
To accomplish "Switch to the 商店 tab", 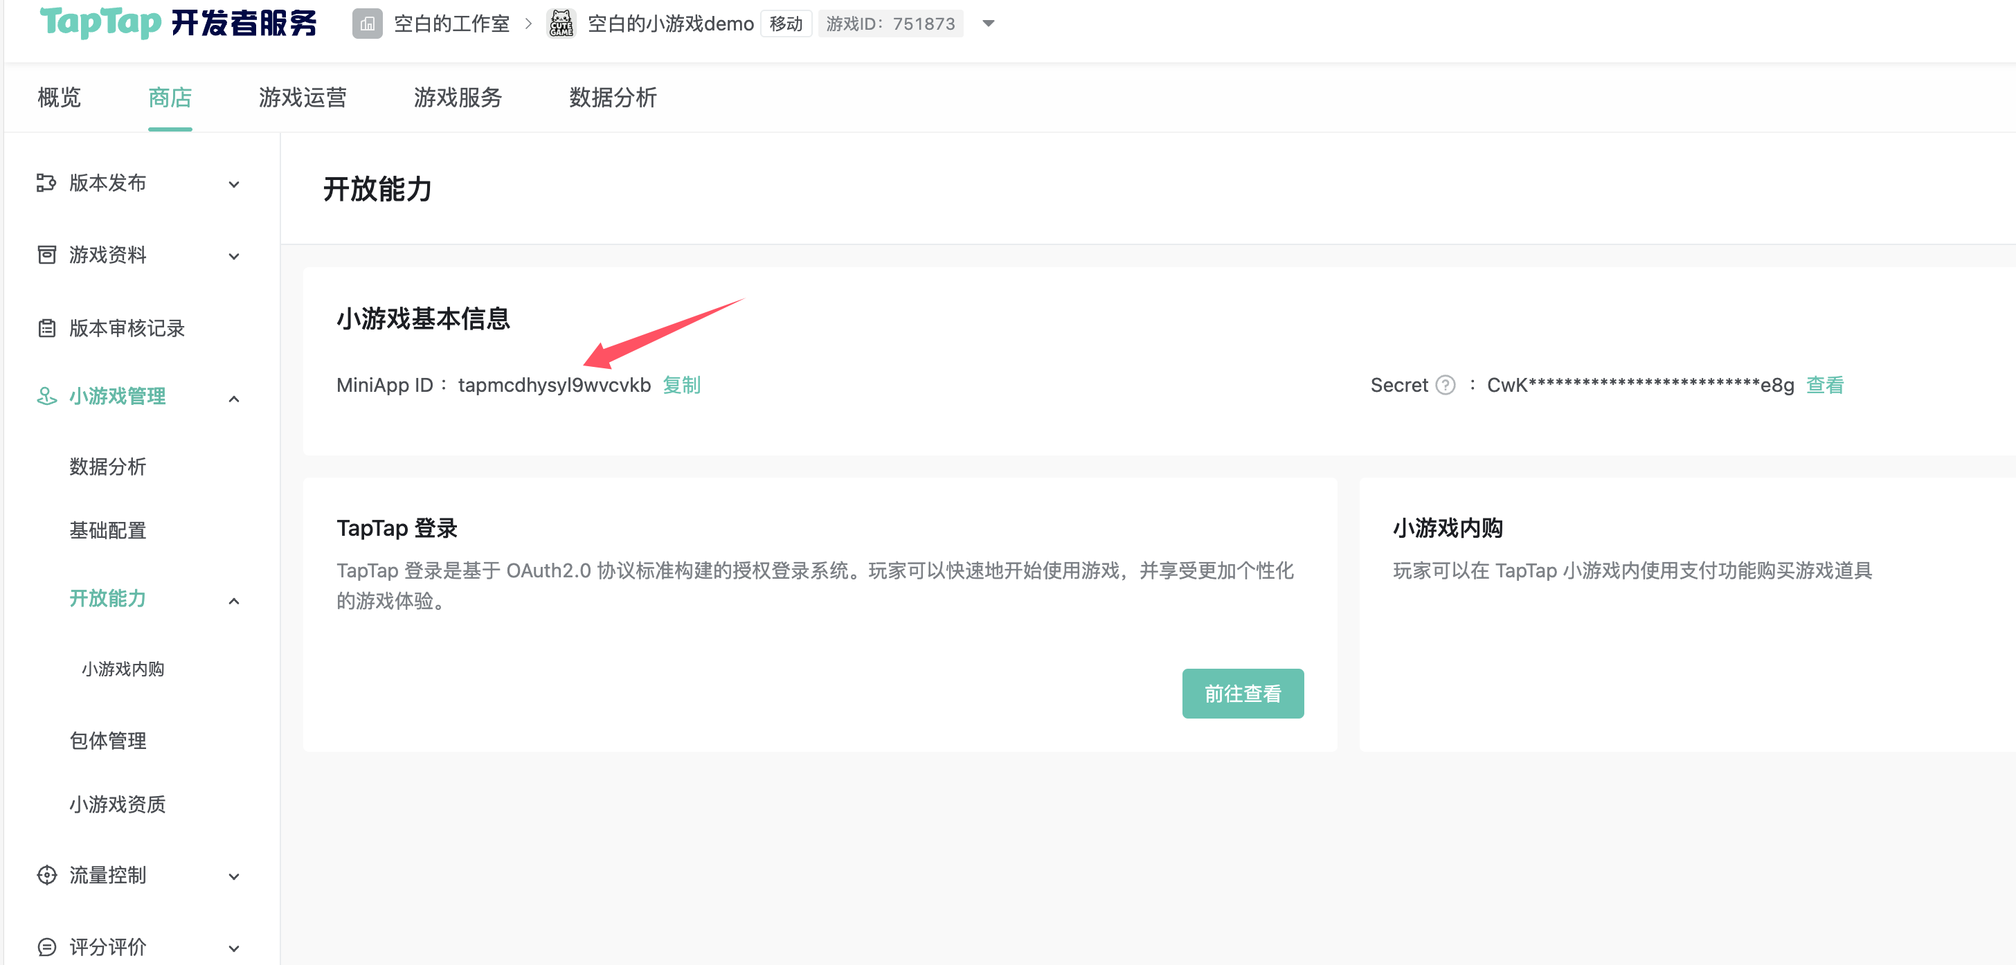I will 170,98.
